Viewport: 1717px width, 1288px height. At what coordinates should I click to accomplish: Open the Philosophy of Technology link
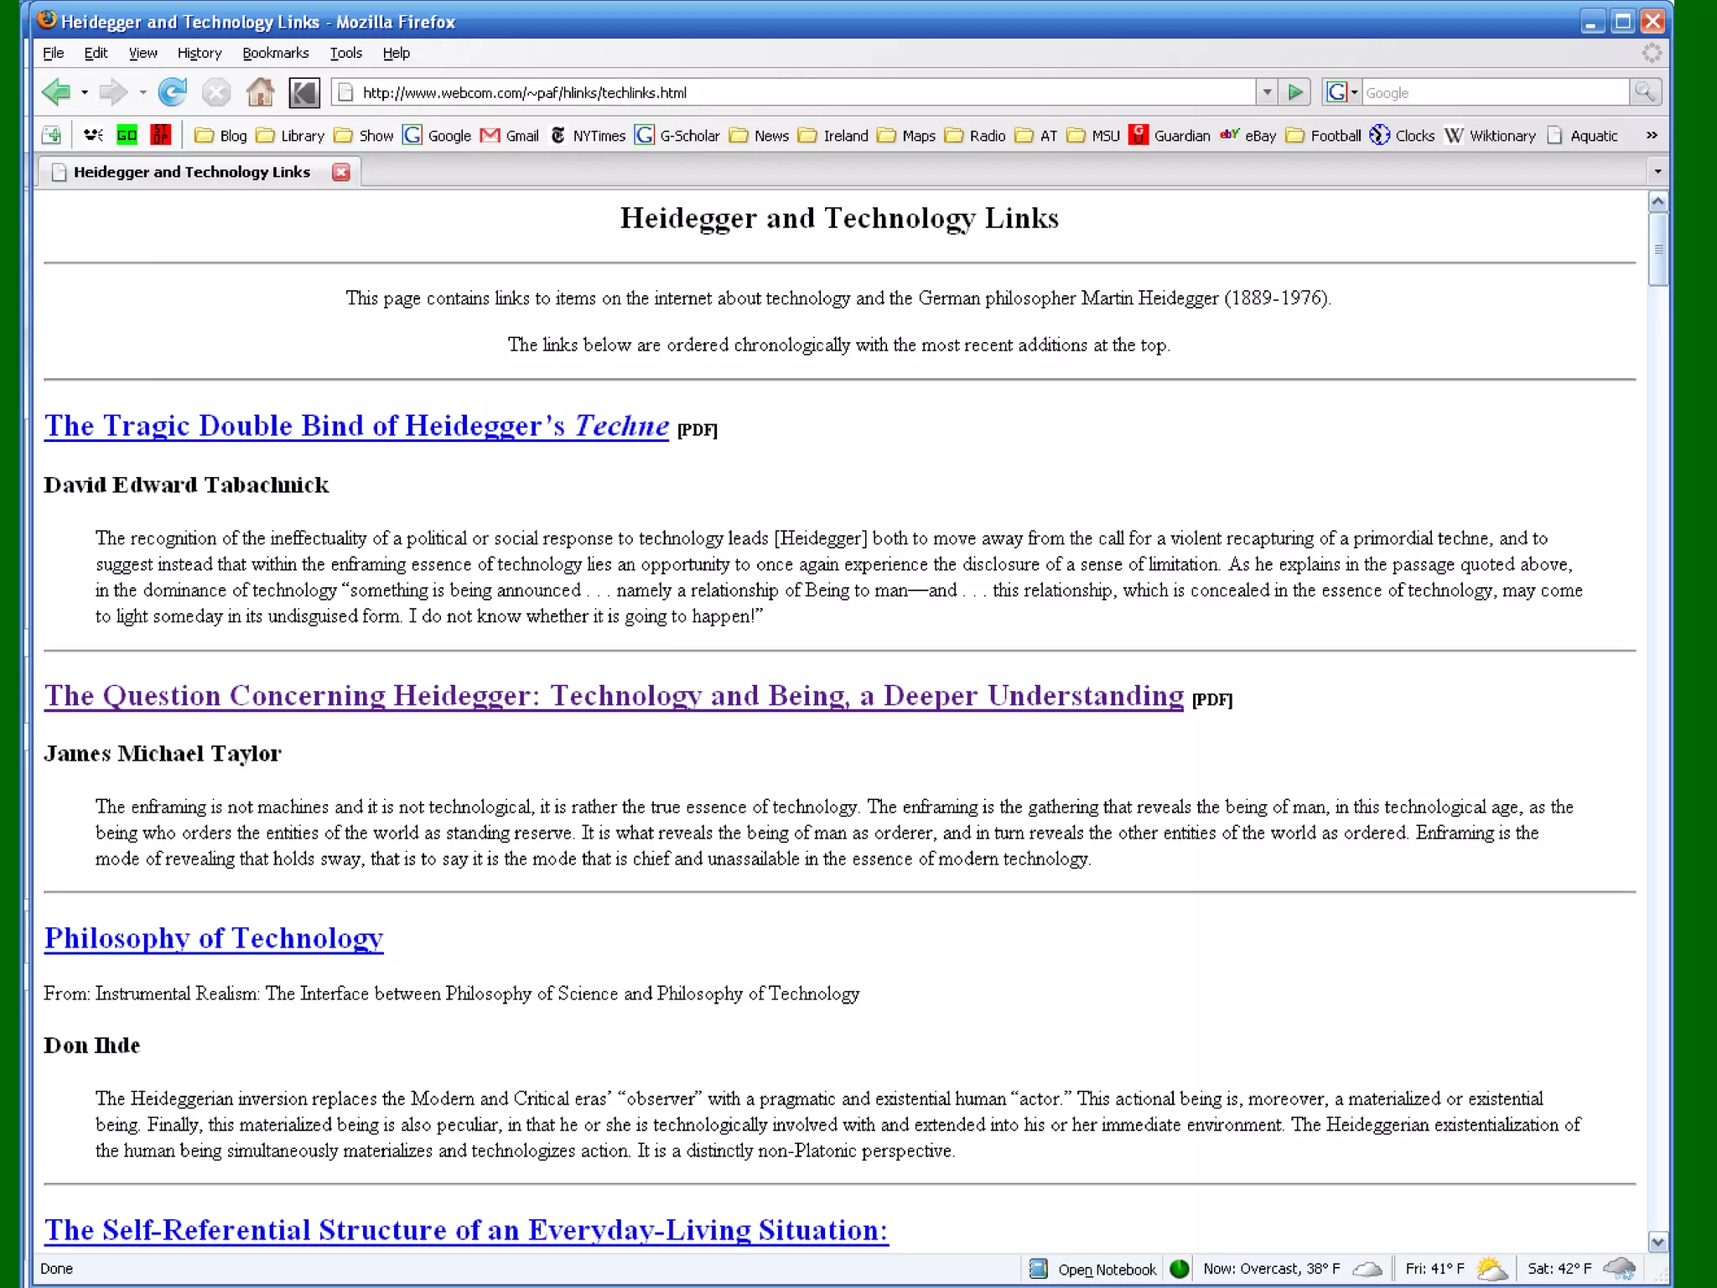[x=214, y=937]
